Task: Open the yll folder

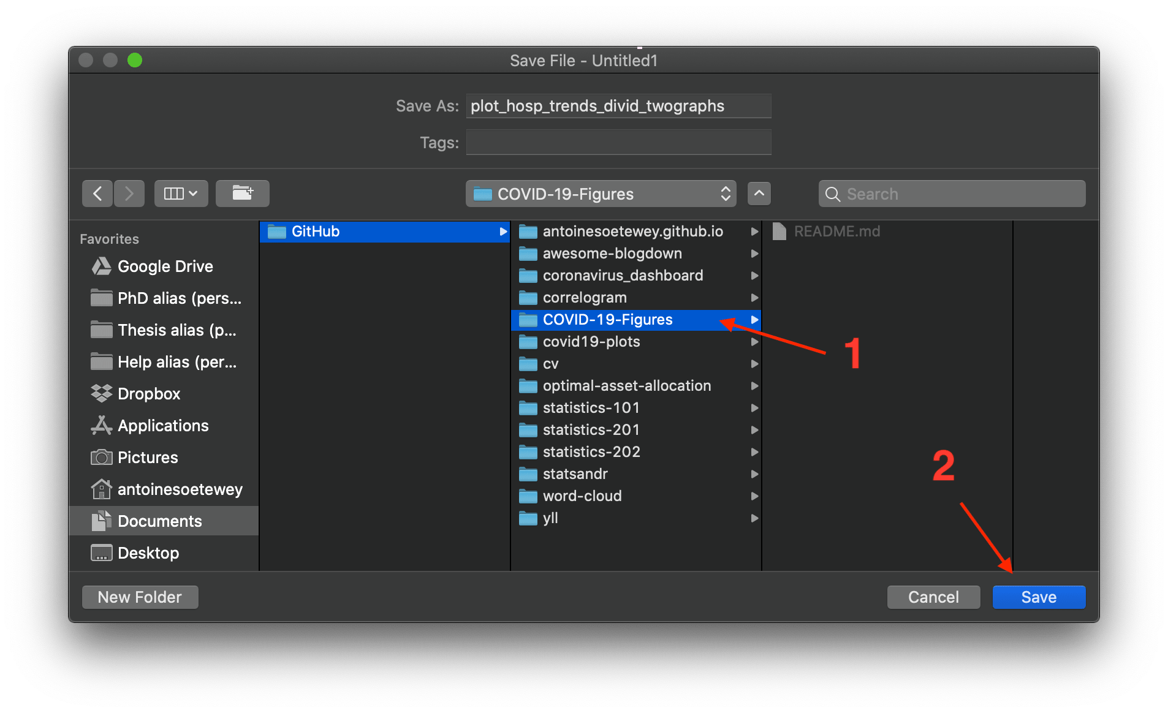Action: [x=636, y=518]
